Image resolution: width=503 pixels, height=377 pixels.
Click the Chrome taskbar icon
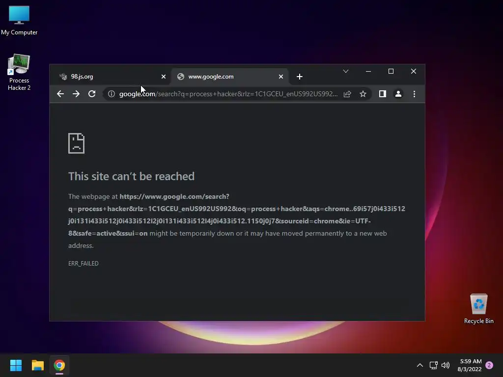click(x=59, y=365)
